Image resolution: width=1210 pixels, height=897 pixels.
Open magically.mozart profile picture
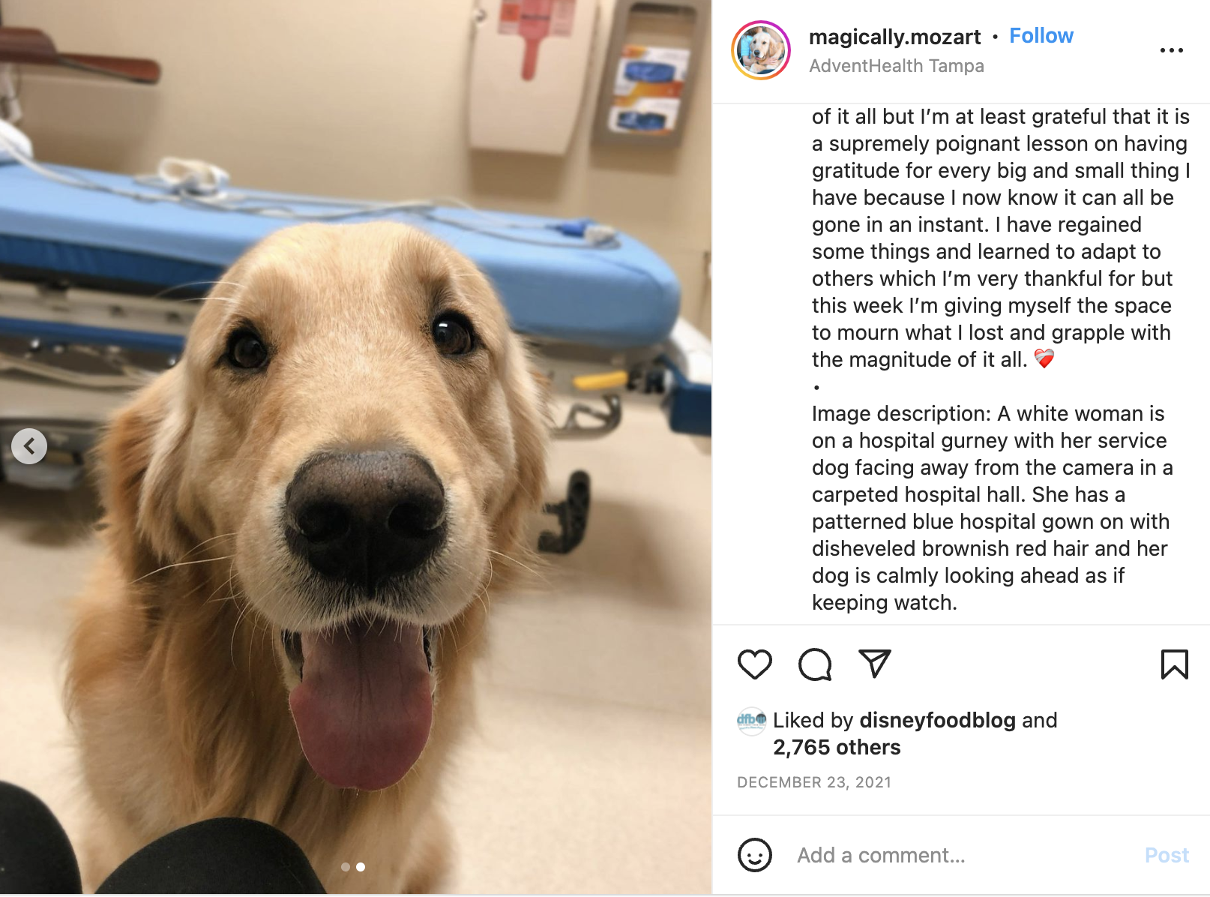(761, 50)
